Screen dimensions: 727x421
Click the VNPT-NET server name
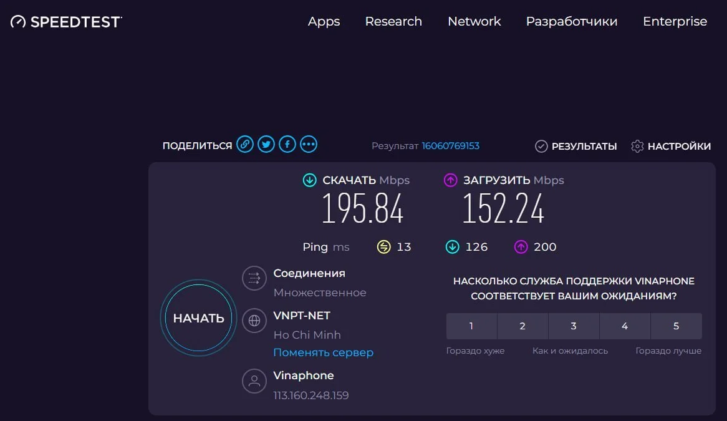[302, 316]
